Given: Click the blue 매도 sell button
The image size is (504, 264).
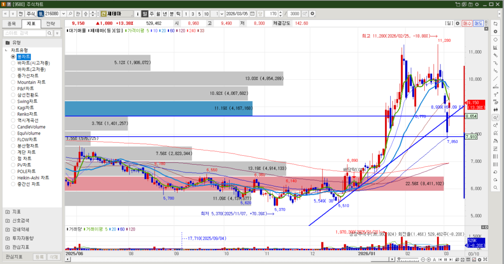Looking at the screenshot, I should pos(478,23).
